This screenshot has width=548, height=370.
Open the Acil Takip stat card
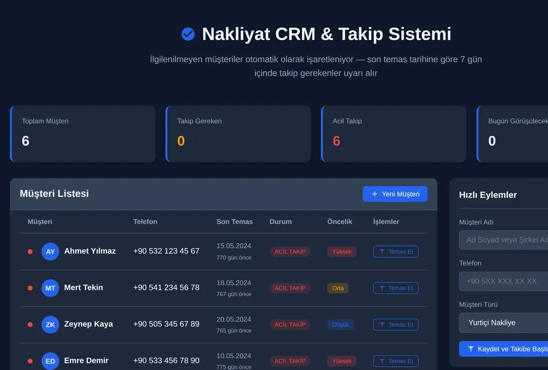tap(394, 134)
